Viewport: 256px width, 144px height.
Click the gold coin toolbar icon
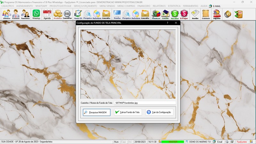228,14
